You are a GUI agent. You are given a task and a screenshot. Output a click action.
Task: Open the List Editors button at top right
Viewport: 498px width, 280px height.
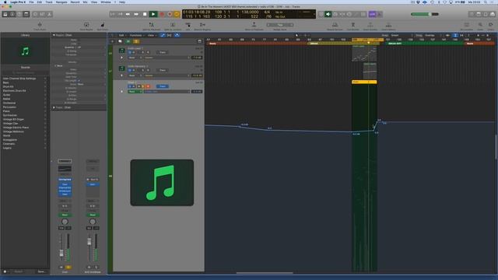click(x=472, y=14)
